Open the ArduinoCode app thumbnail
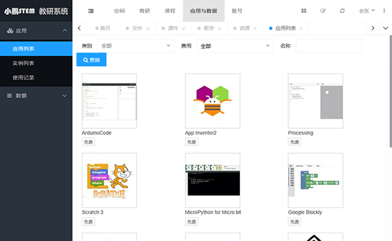 (110, 101)
